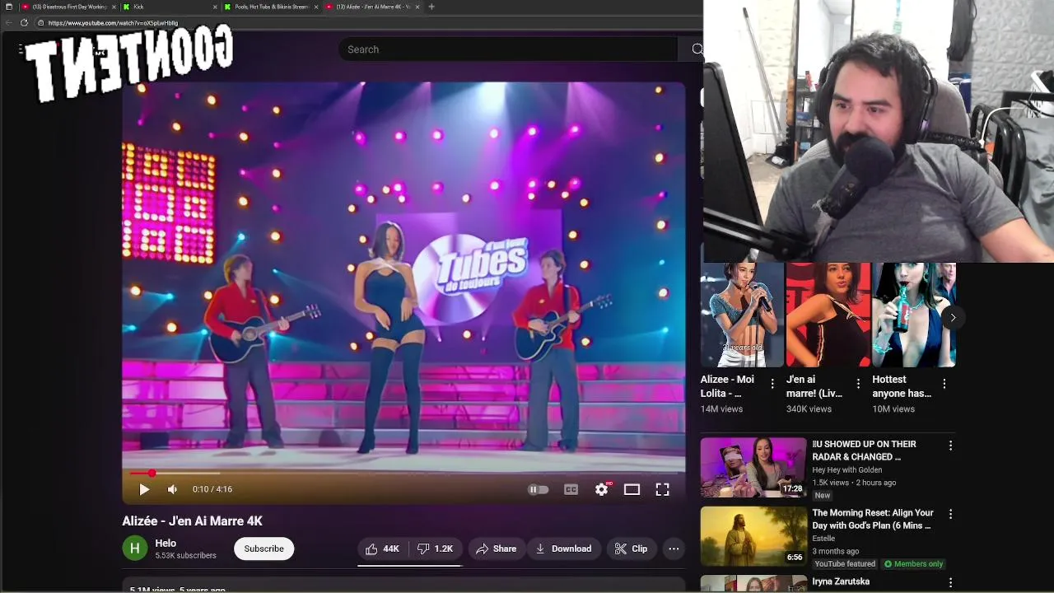The image size is (1054, 593).
Task: Close the Kick browser tab
Action: coord(215,7)
